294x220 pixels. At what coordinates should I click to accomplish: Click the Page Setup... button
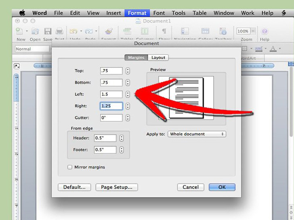point(117,187)
